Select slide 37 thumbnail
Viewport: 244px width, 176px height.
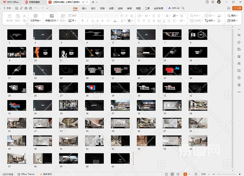(120, 105)
